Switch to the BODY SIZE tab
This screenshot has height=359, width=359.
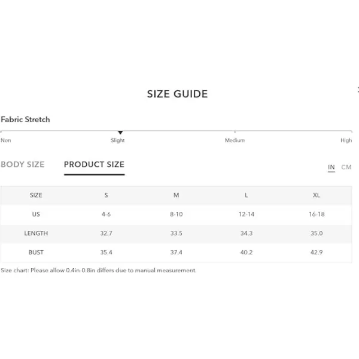(23, 165)
